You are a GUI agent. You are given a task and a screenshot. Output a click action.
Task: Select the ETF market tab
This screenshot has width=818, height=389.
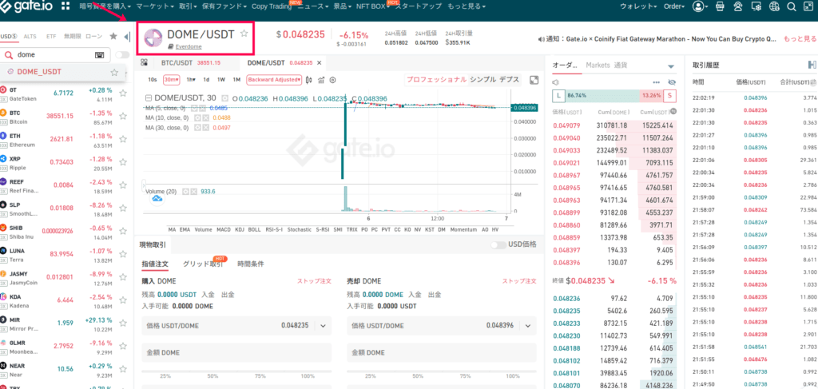coord(51,37)
